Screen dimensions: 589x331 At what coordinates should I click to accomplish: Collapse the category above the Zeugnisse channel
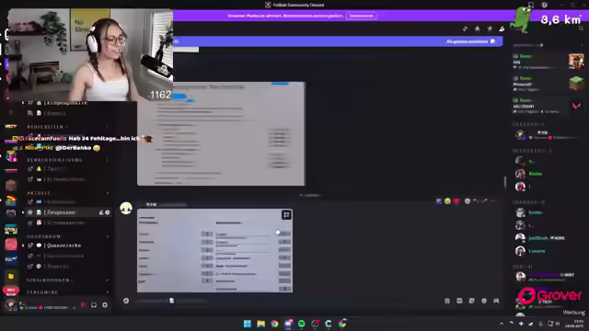click(x=67, y=193)
